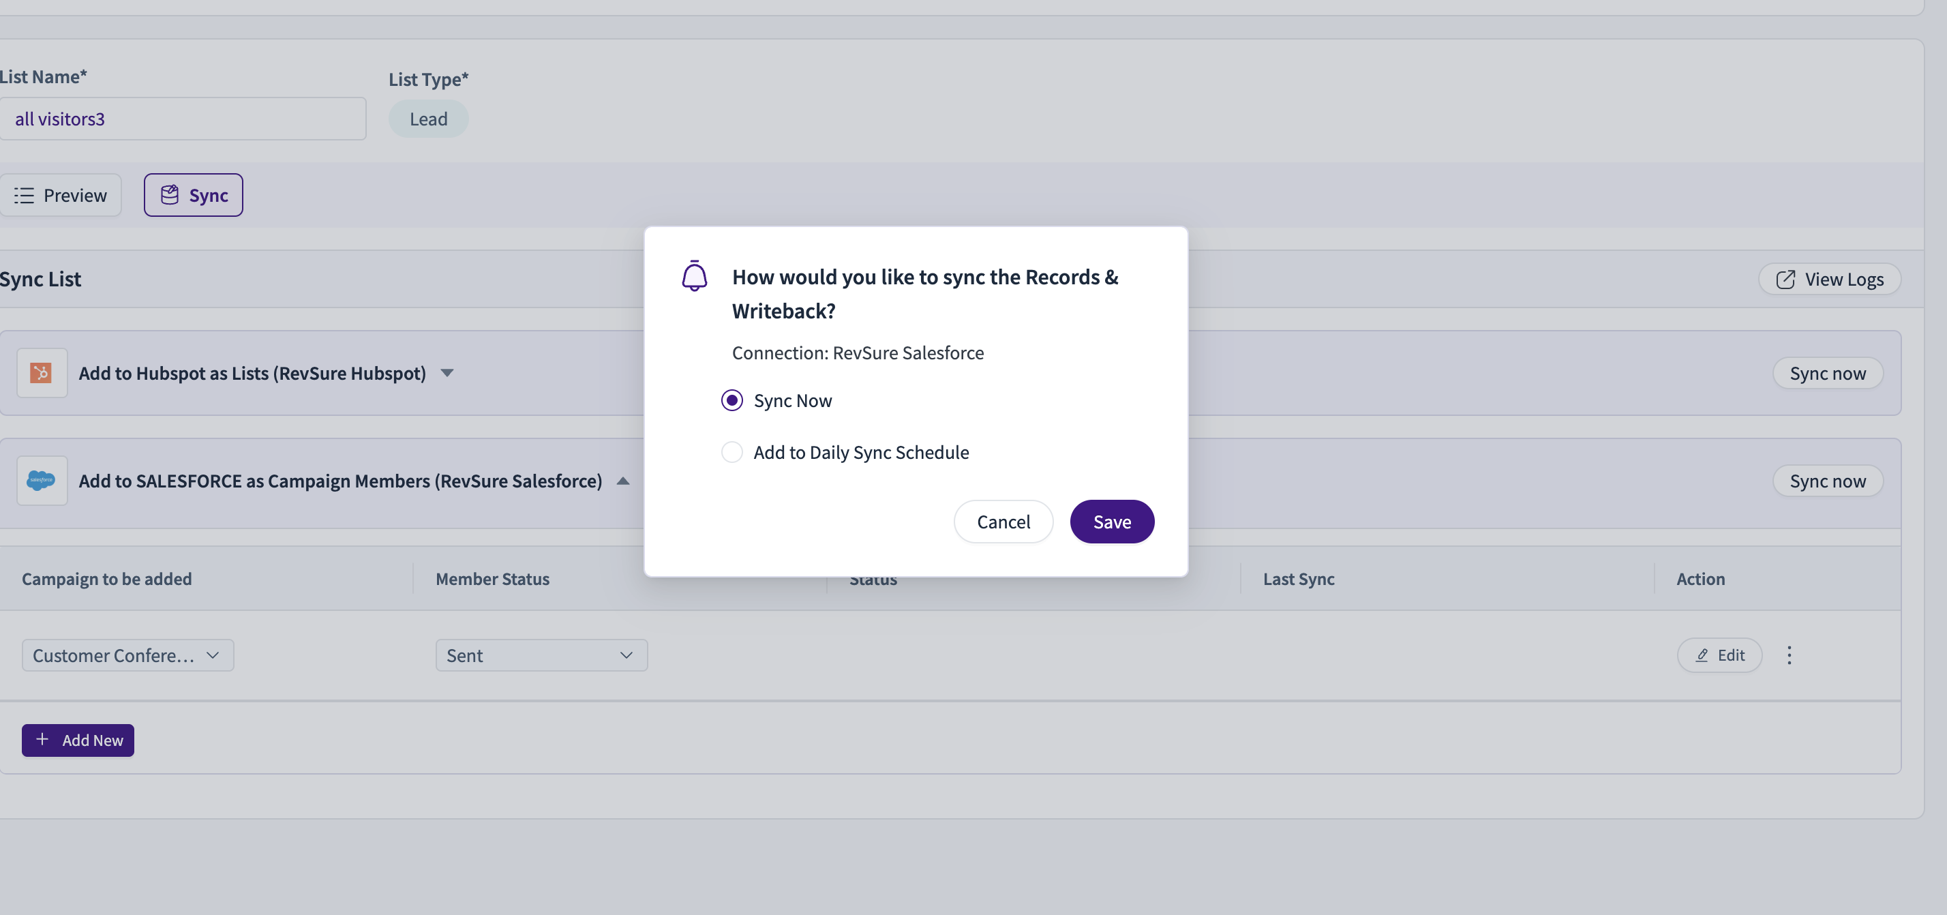Expand the Add to Hubspot as Lists row
Screen dimensions: 1947x915
(447, 373)
